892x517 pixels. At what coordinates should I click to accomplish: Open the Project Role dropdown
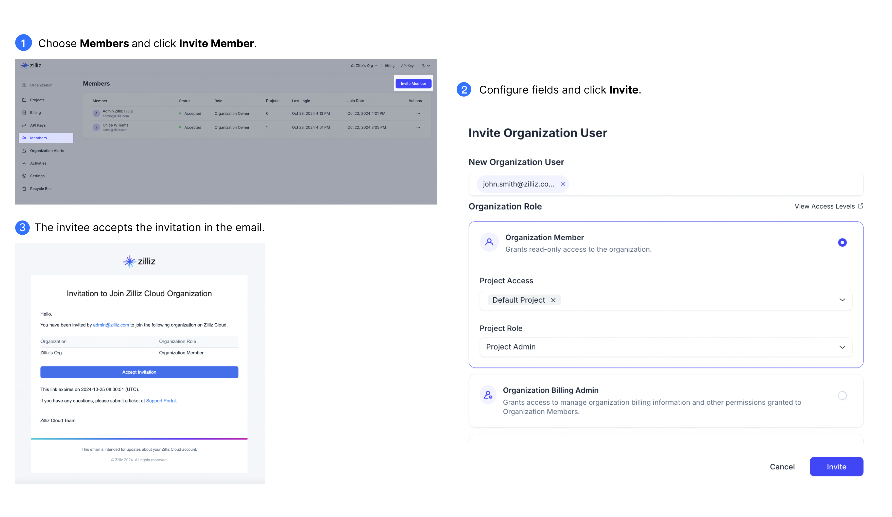[842, 347]
